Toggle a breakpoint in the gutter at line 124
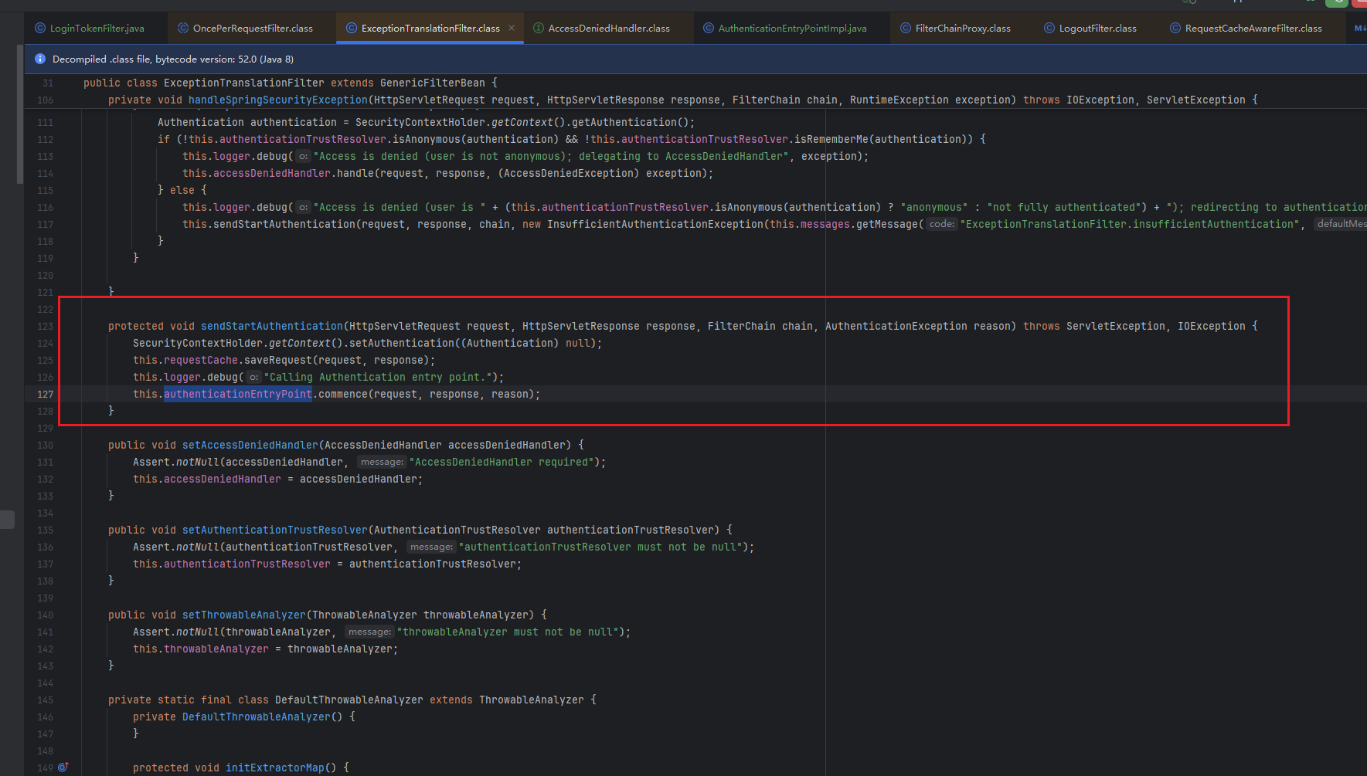 [x=70, y=343]
